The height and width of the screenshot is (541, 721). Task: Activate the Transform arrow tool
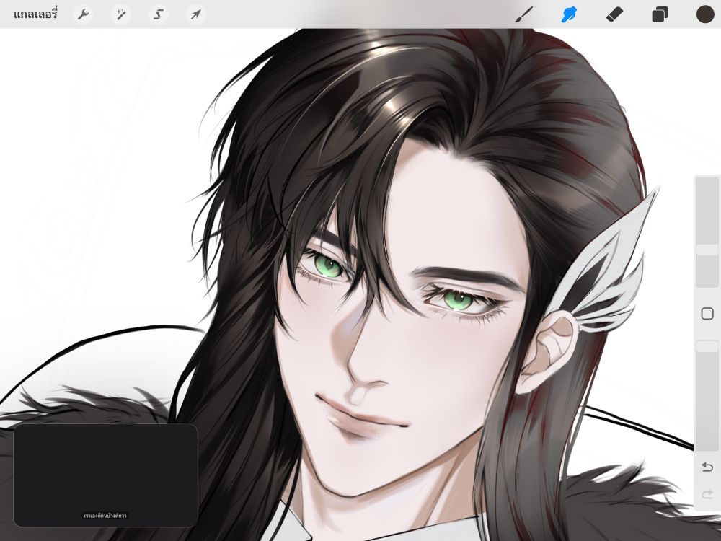196,14
